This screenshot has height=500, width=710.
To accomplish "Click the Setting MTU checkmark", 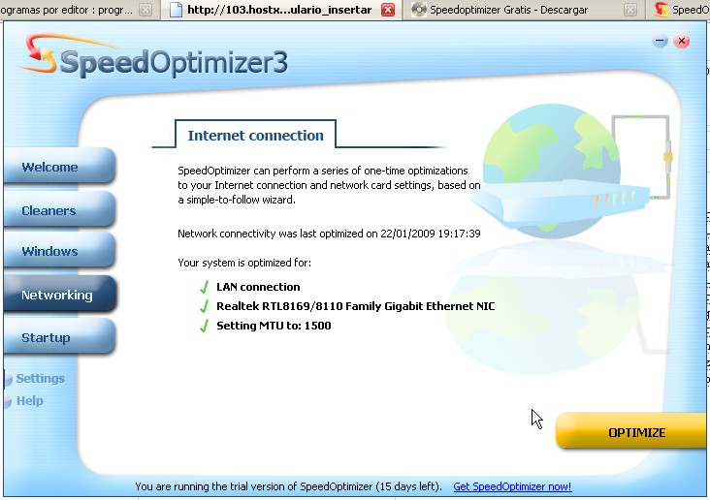I will coord(205,326).
